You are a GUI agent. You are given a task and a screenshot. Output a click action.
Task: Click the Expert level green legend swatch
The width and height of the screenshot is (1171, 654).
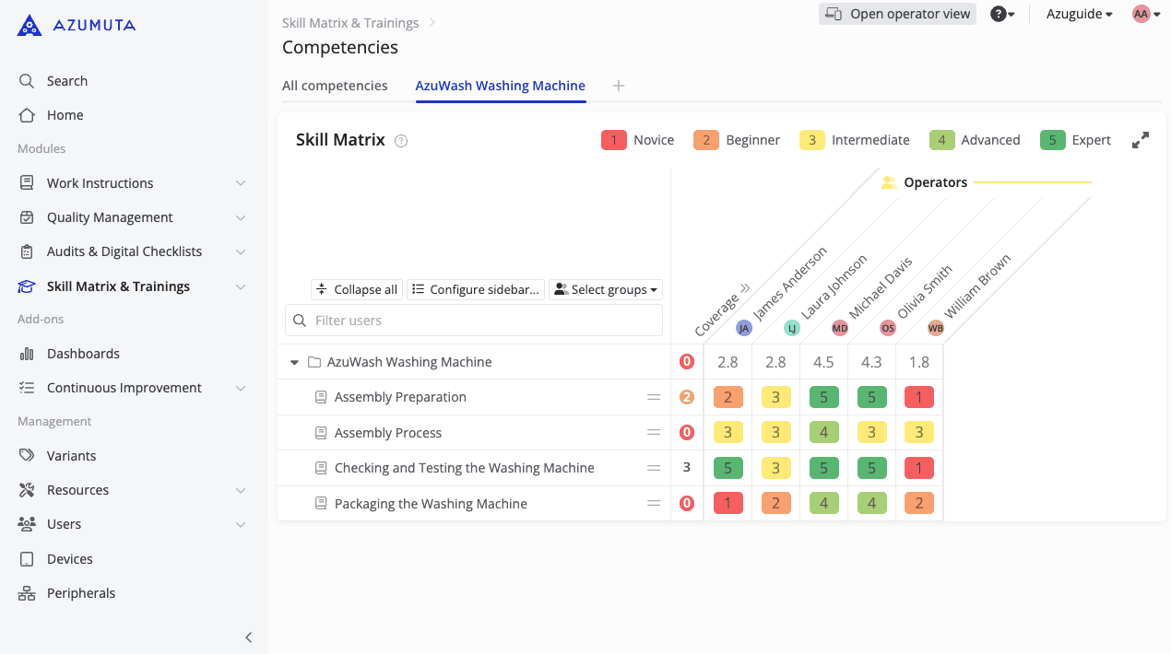point(1052,140)
